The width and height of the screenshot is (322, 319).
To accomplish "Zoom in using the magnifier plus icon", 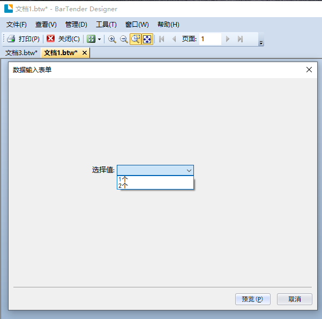I will pos(112,39).
